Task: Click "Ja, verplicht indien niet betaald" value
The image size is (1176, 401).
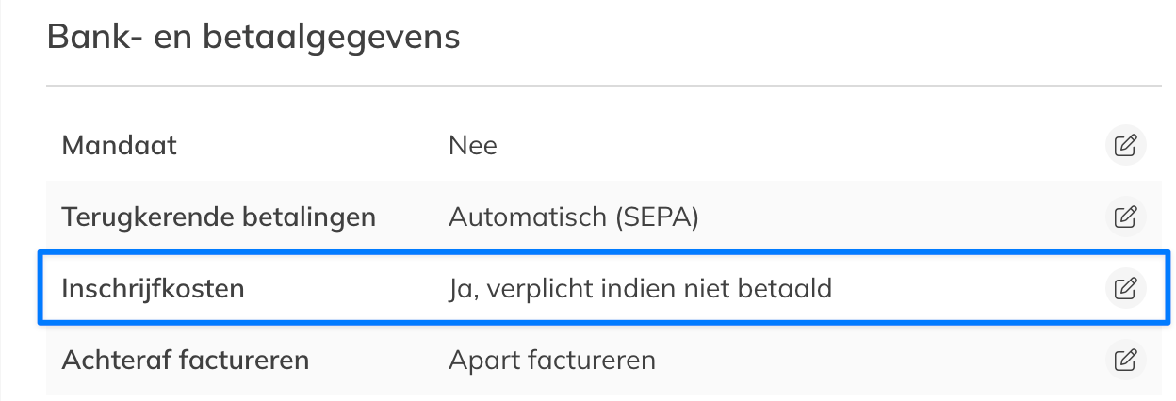Action: coord(640,288)
